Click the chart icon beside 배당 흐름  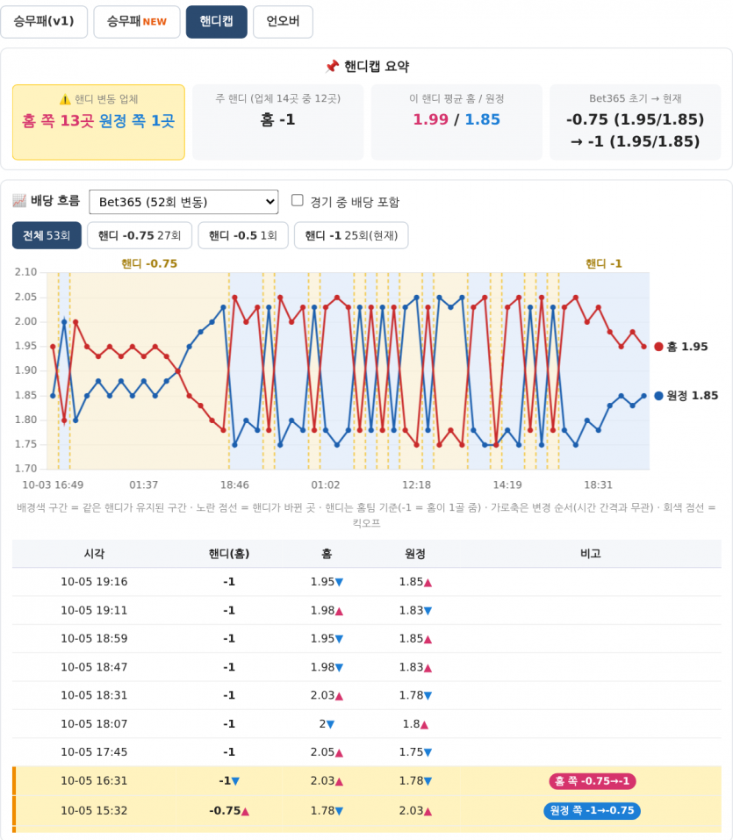click(19, 201)
